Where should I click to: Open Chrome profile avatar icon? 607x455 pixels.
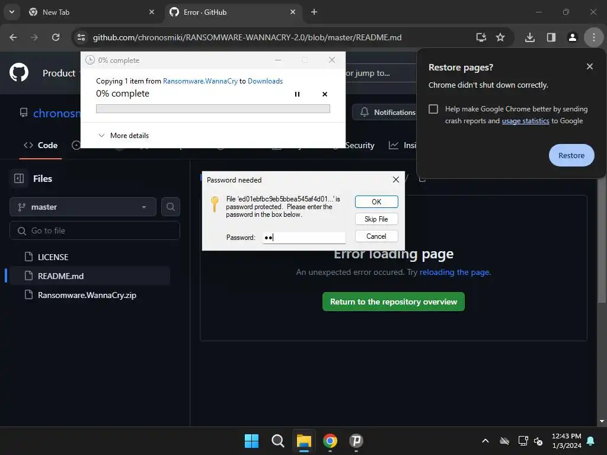coord(572,37)
